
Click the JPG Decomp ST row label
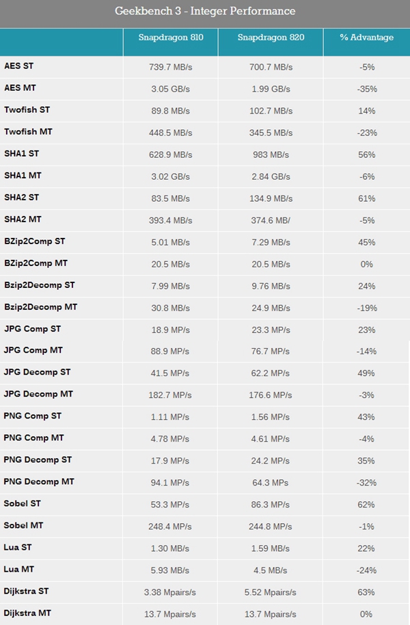(x=37, y=373)
